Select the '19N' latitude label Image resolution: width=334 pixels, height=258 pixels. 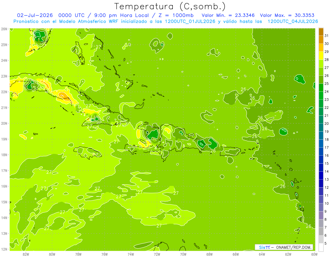[4, 139]
